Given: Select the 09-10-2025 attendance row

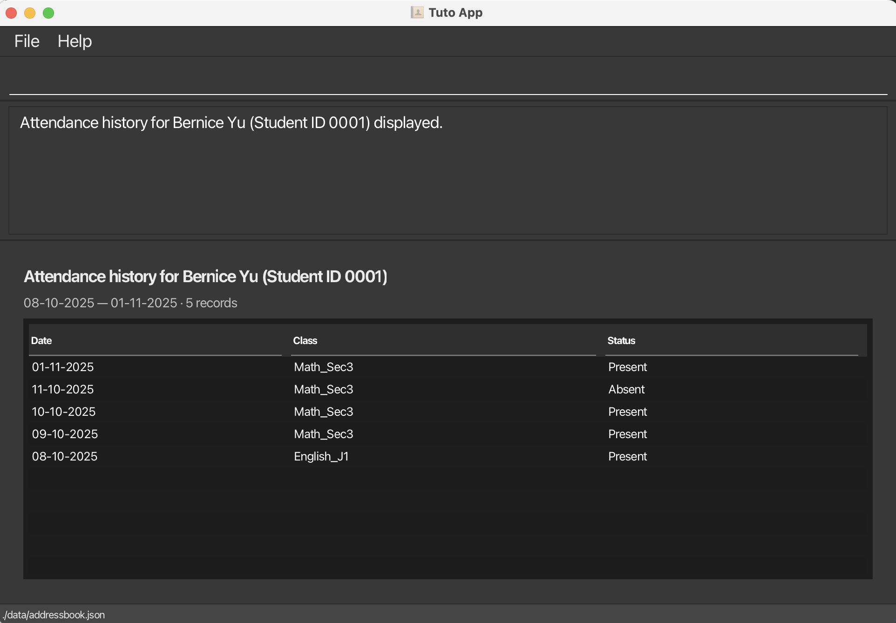Looking at the screenshot, I should coord(65,434).
